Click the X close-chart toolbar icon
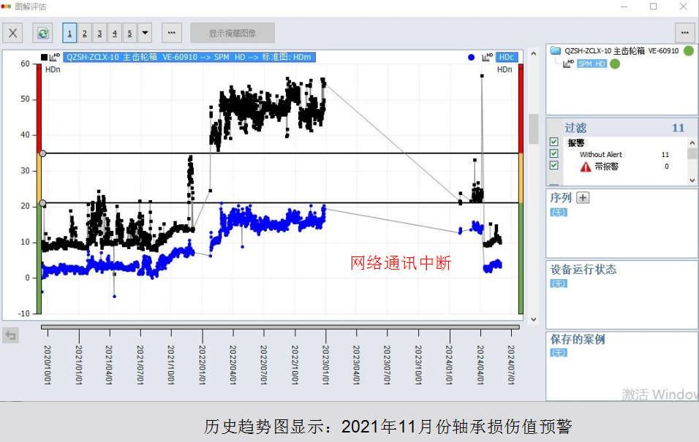The height and width of the screenshot is (442, 699). coord(14,33)
